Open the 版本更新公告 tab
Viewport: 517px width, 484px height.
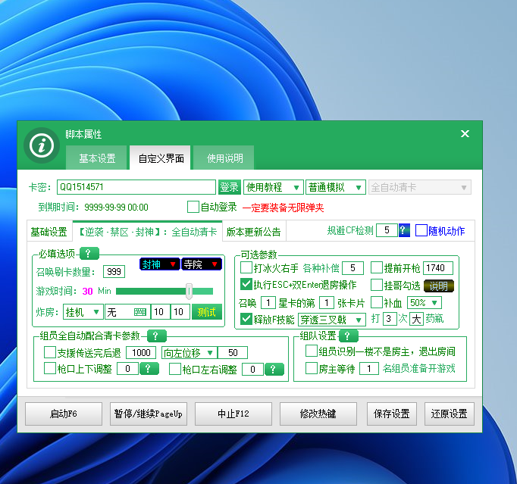253,232
